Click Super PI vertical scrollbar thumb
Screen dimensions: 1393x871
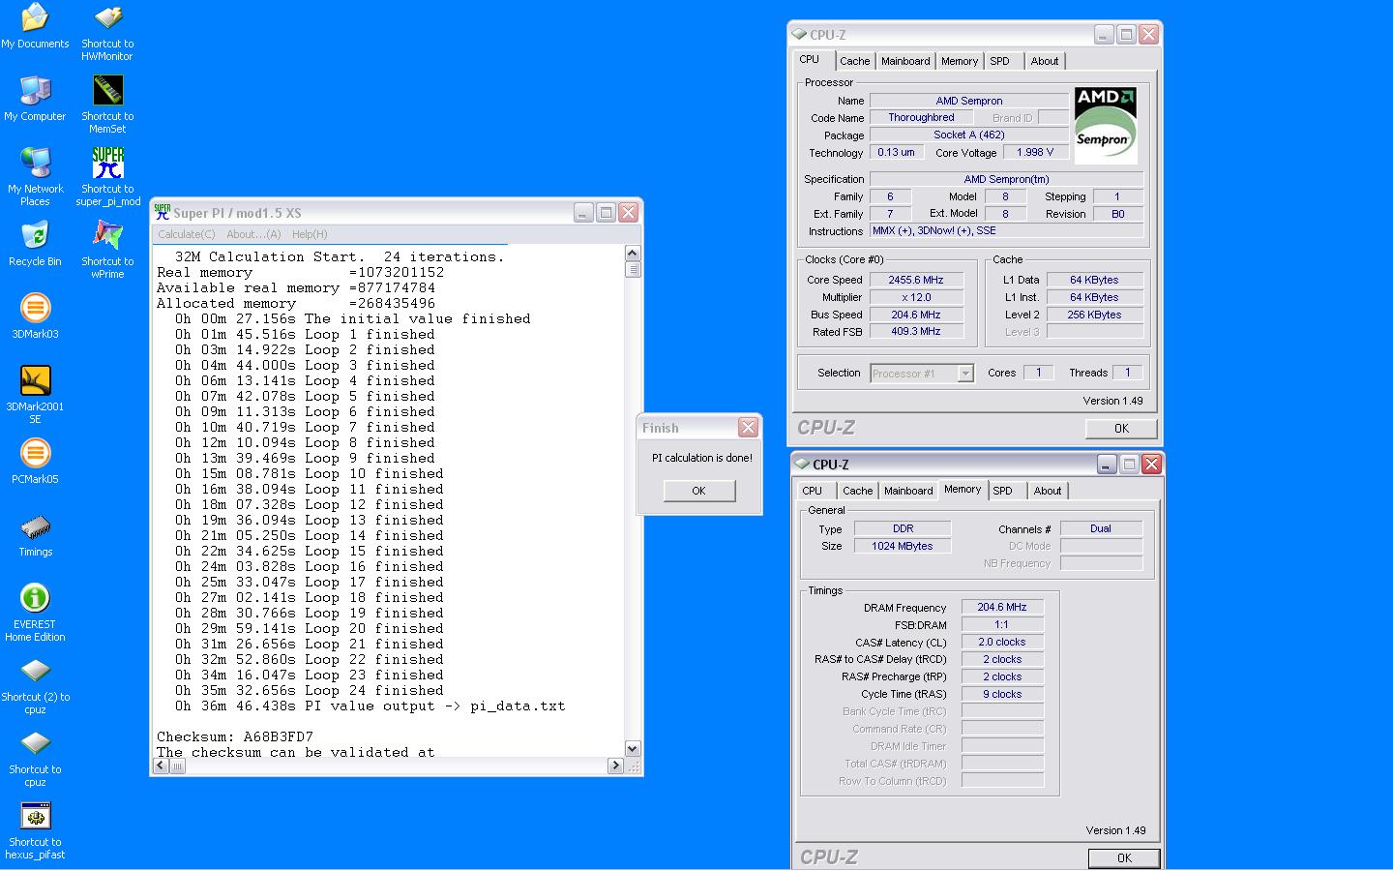tap(633, 269)
